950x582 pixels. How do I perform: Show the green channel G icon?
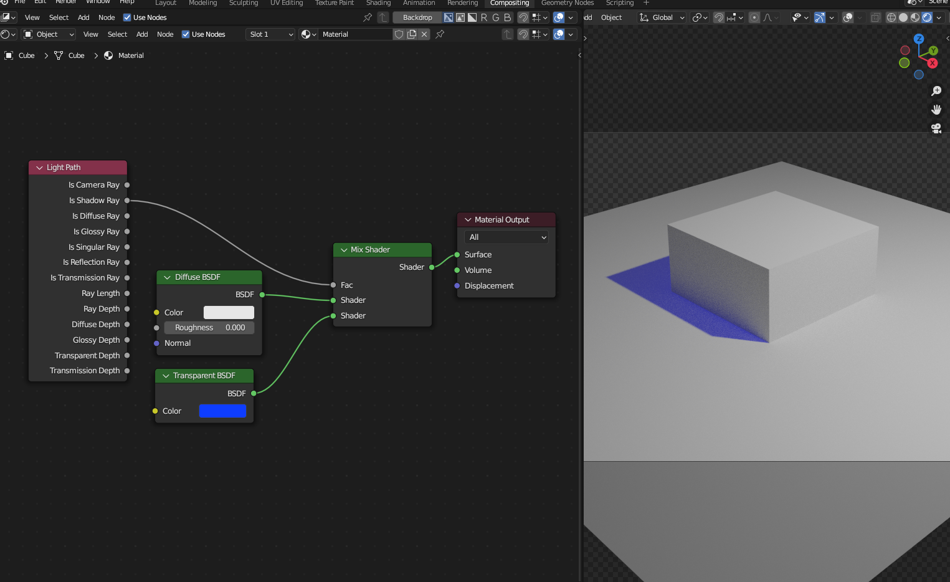(496, 17)
